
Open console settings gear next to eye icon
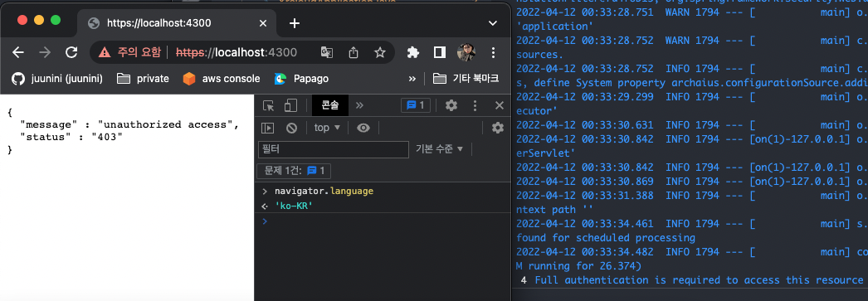(x=498, y=128)
